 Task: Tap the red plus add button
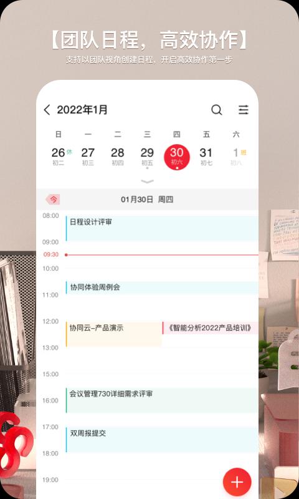[237, 482]
